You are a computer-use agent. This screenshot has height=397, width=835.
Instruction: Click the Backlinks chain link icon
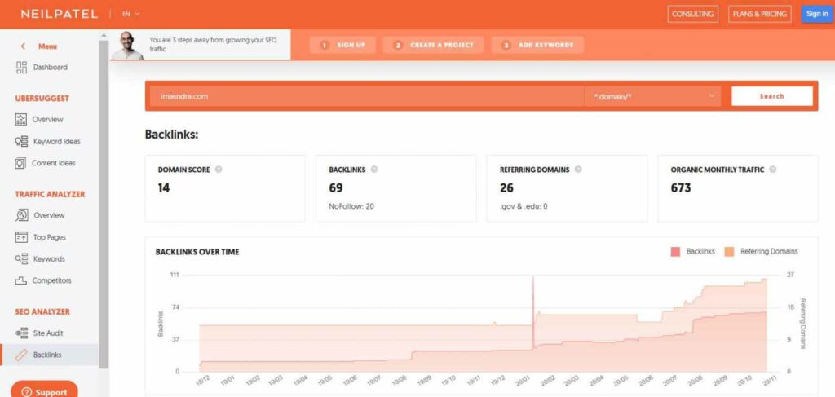point(21,355)
